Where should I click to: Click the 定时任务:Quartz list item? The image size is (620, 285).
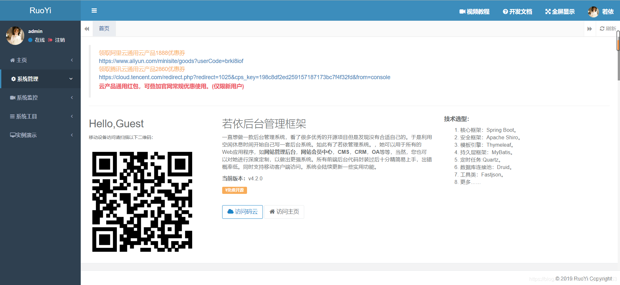point(481,160)
